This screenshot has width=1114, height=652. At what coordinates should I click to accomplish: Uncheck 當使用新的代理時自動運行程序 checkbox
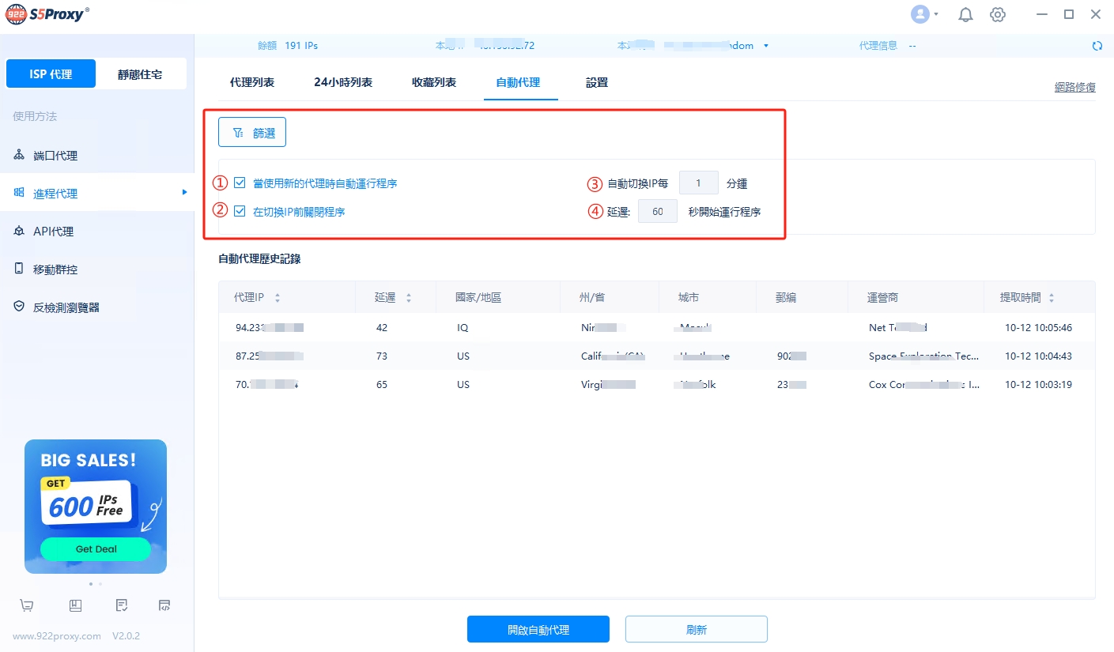click(240, 183)
